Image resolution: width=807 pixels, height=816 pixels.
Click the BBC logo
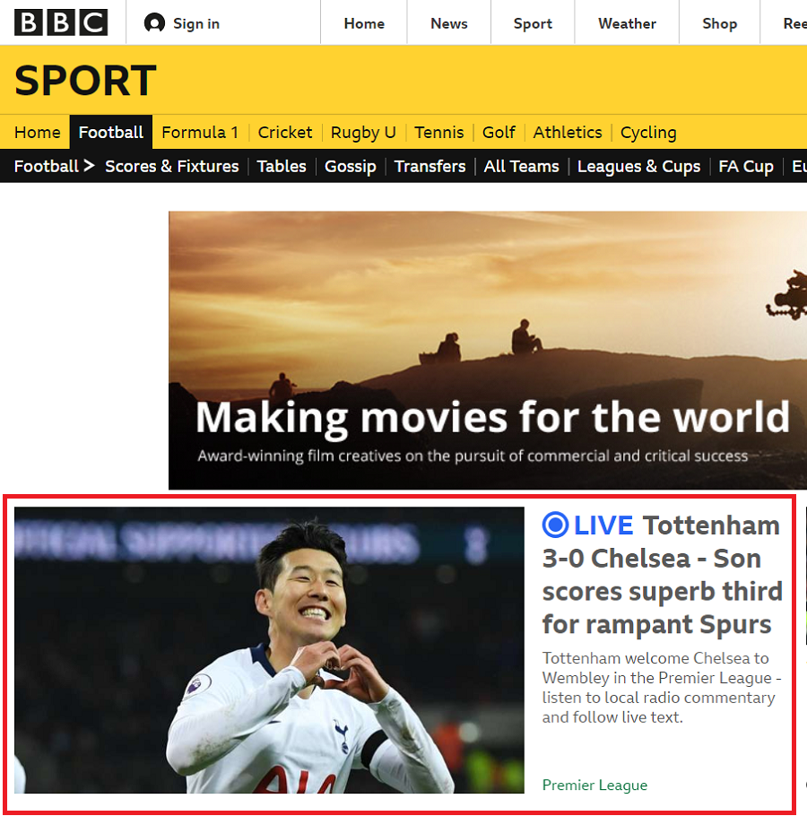[61, 22]
